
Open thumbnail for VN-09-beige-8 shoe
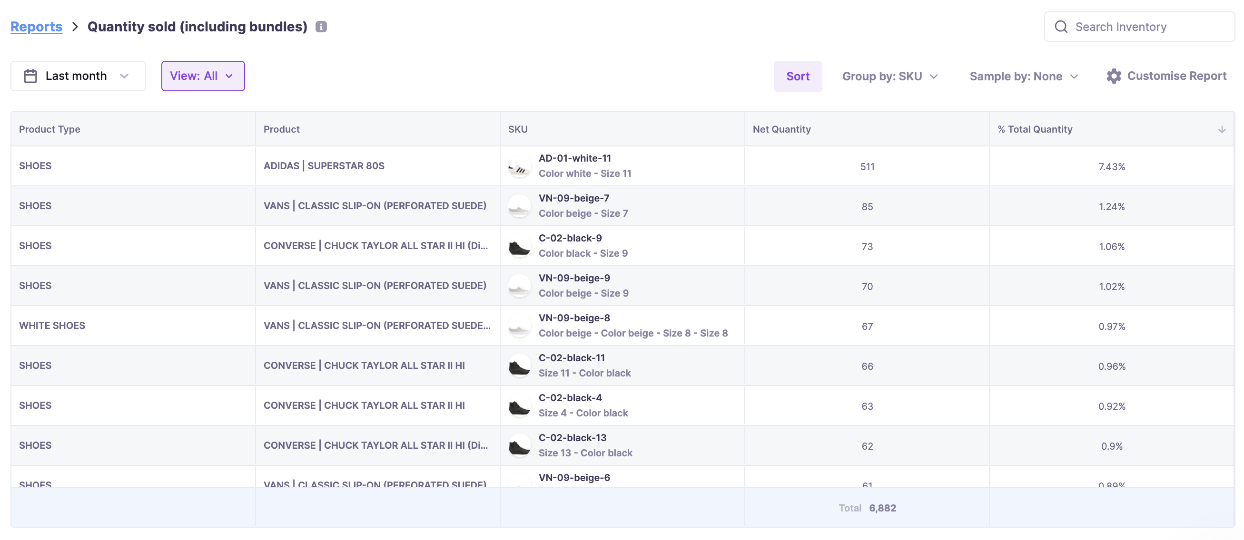[x=520, y=326]
